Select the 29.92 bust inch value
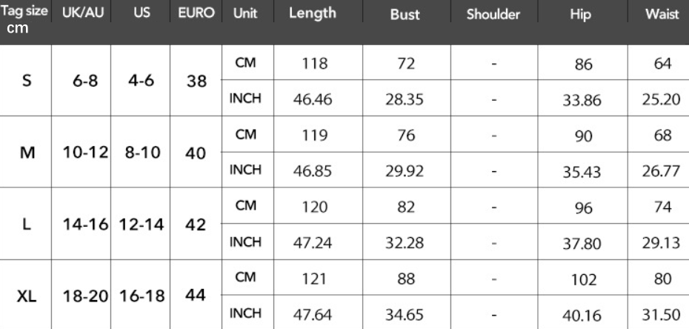 (x=405, y=170)
